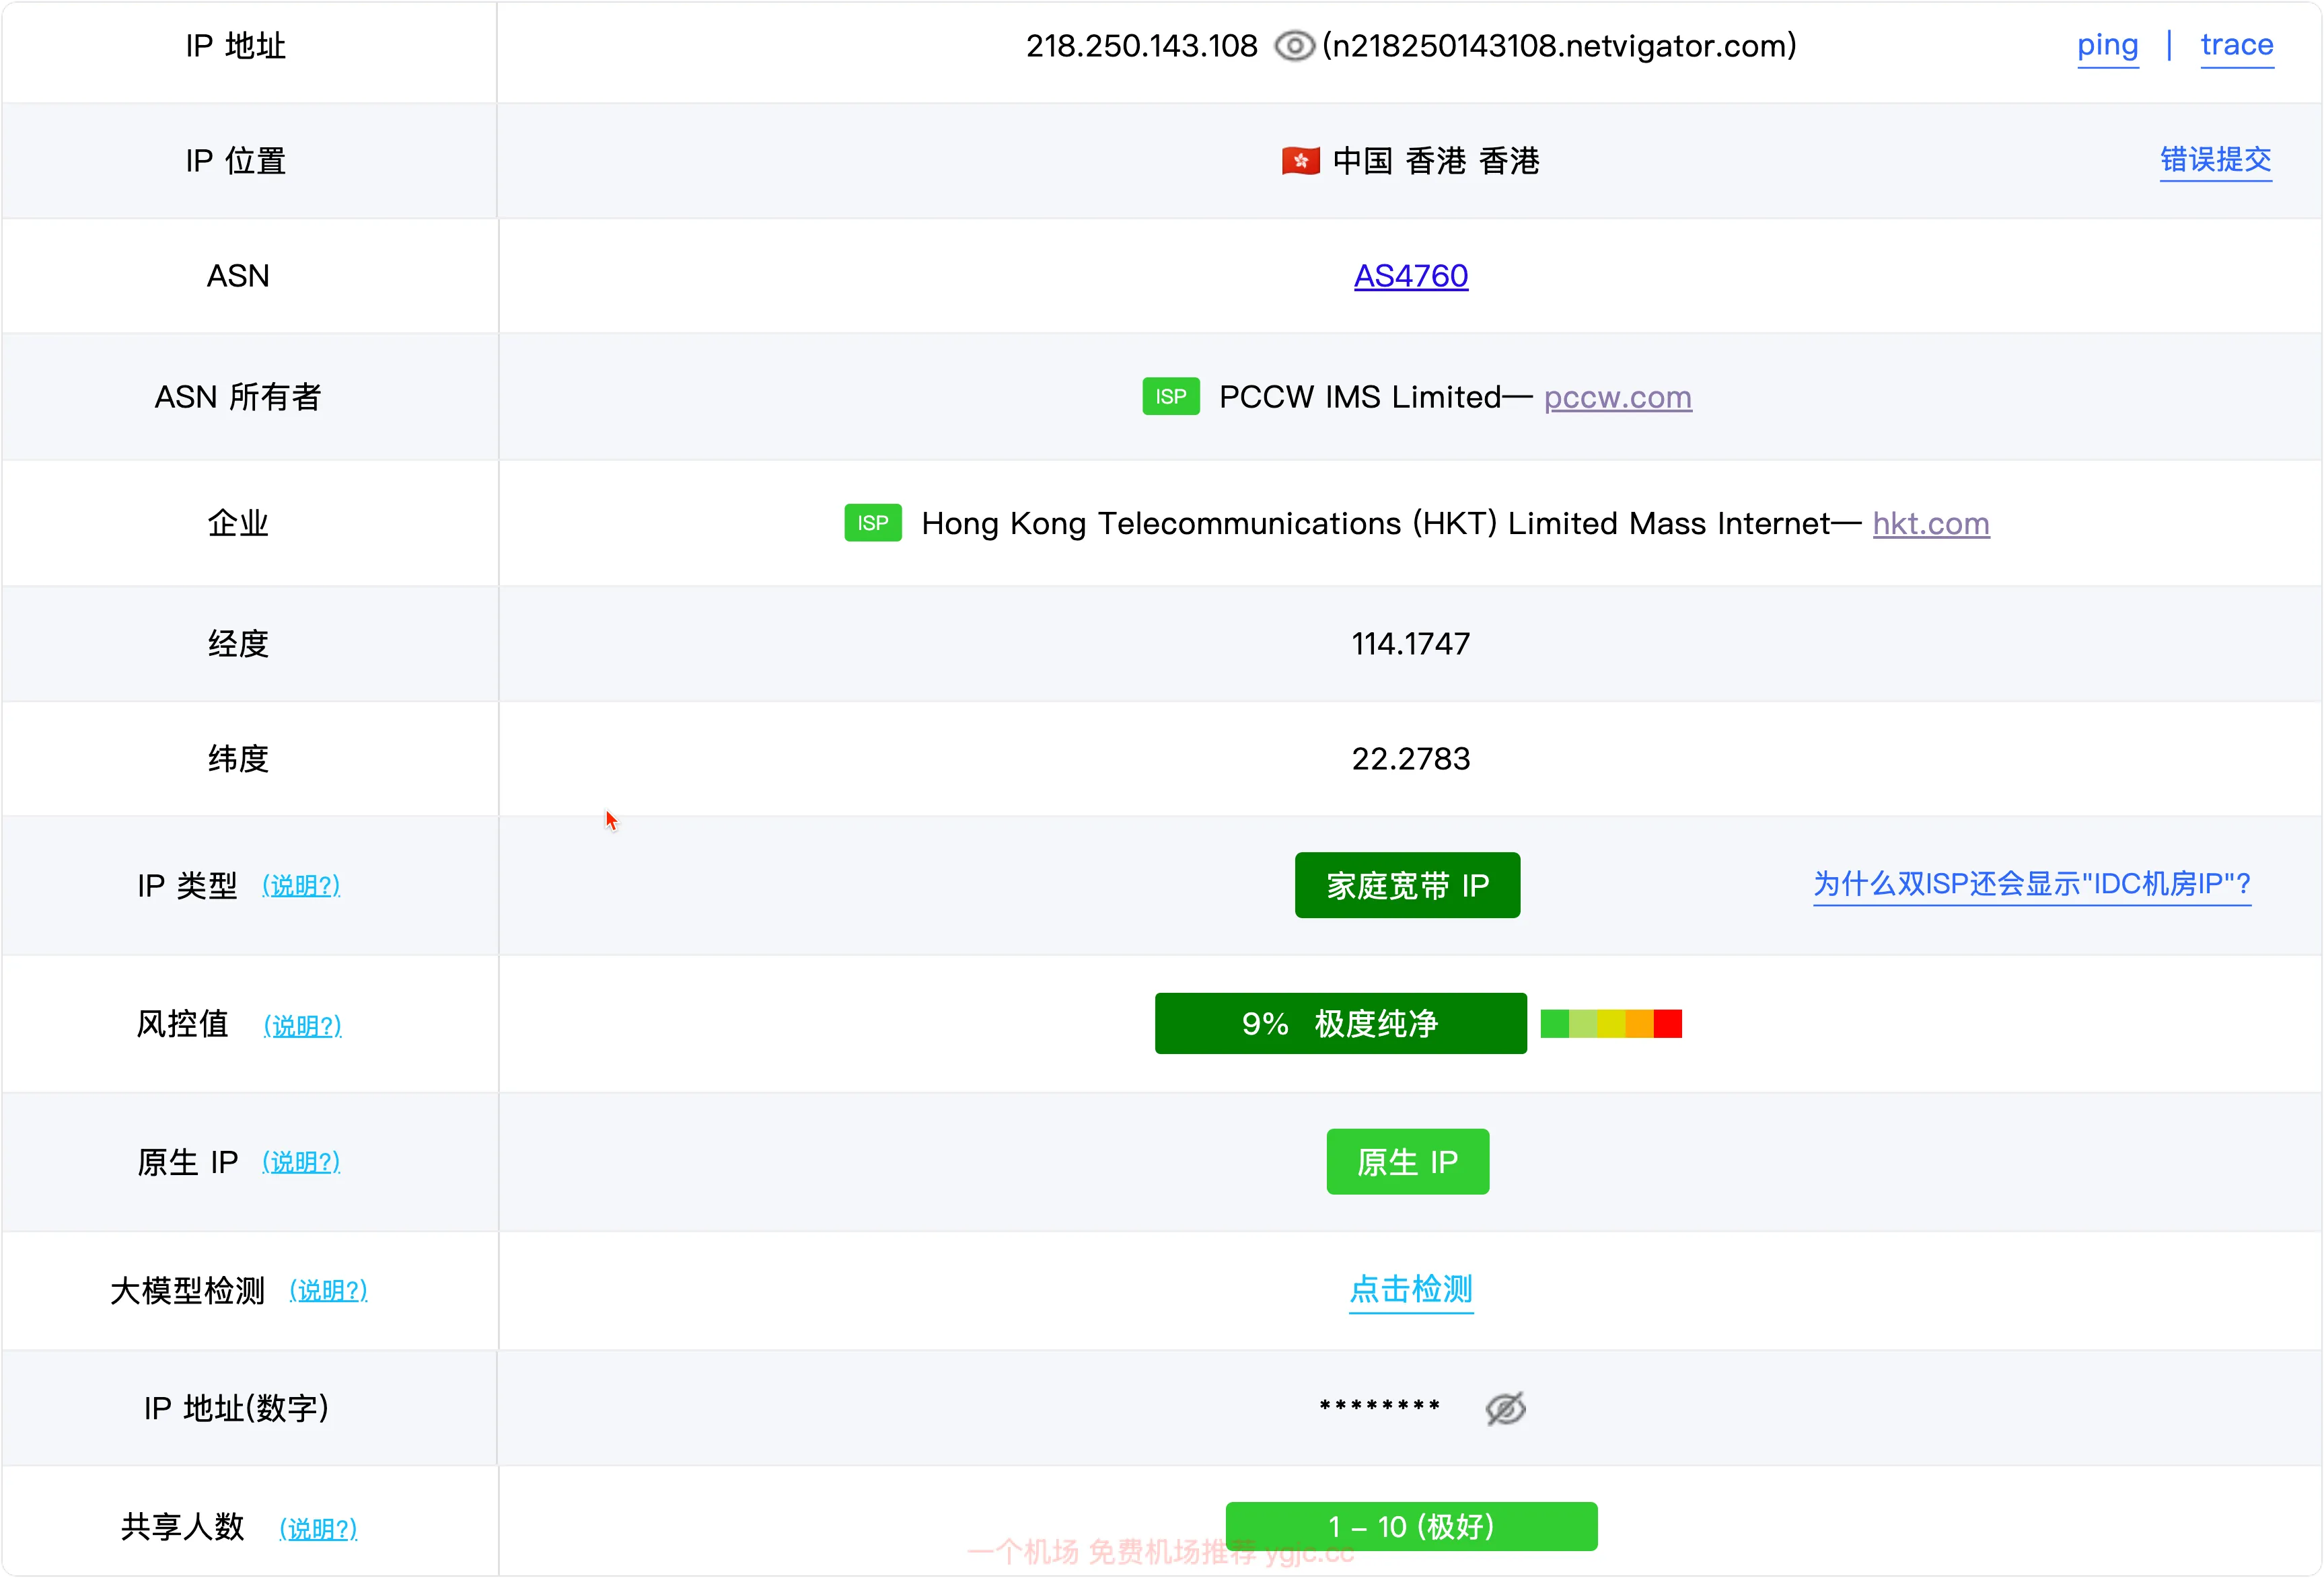Open 说明 help next to IP 类型
This screenshot has width=2324, height=1578.
(x=301, y=886)
